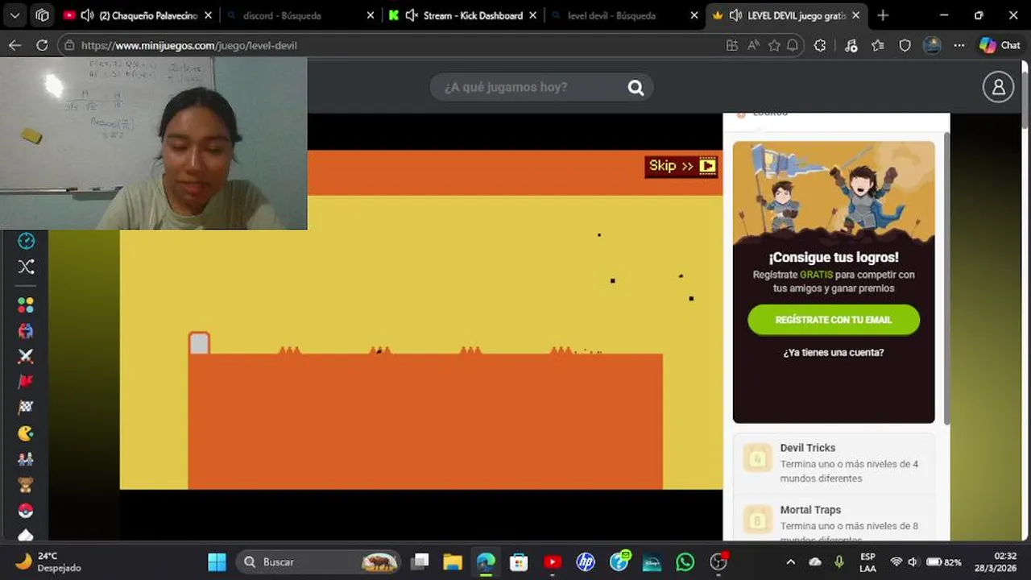Click the minijuegos URL address bar
1031x580 pixels.
click(391, 45)
